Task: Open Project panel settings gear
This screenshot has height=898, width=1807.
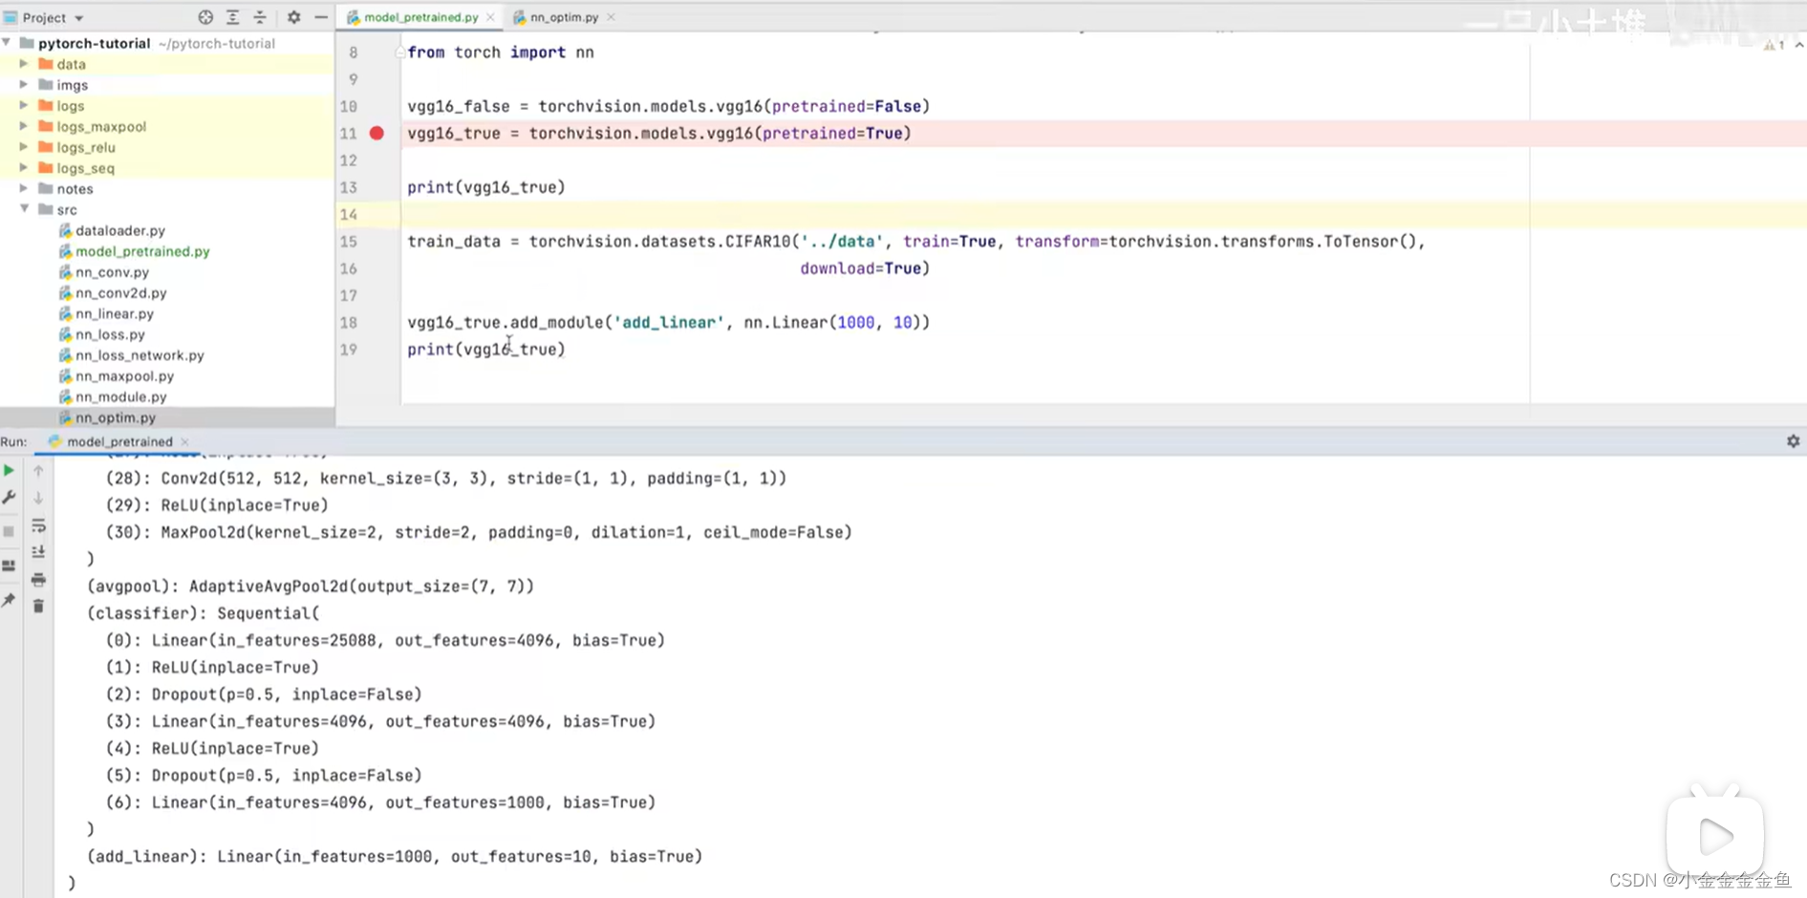Action: coord(294,17)
